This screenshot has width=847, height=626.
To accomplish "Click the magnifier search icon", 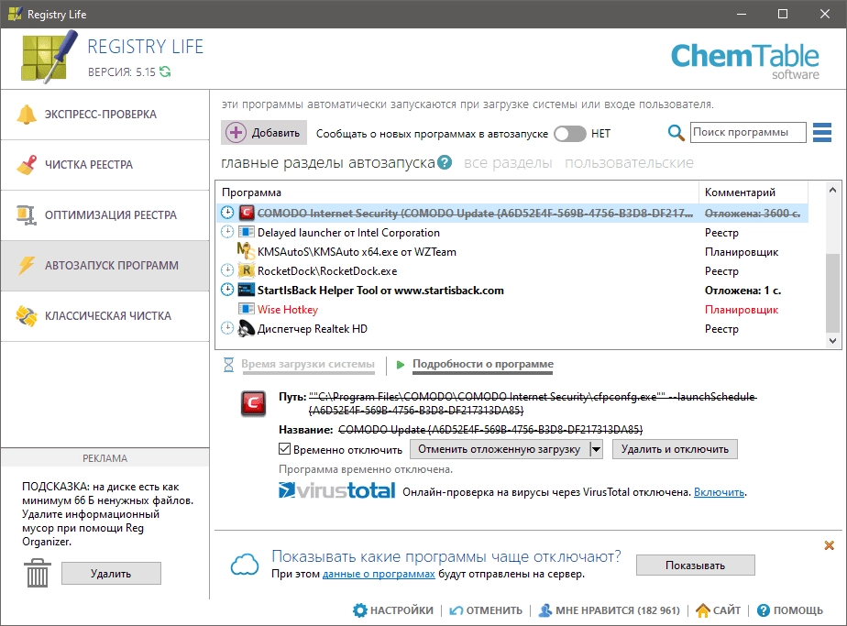I will click(x=676, y=132).
